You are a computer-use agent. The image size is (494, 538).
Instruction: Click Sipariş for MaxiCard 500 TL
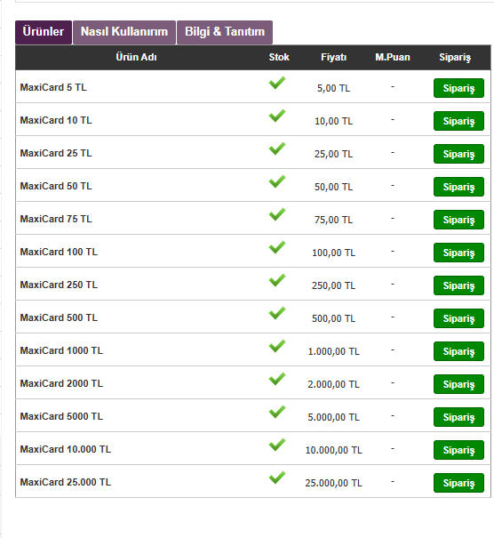pyautogui.click(x=458, y=318)
